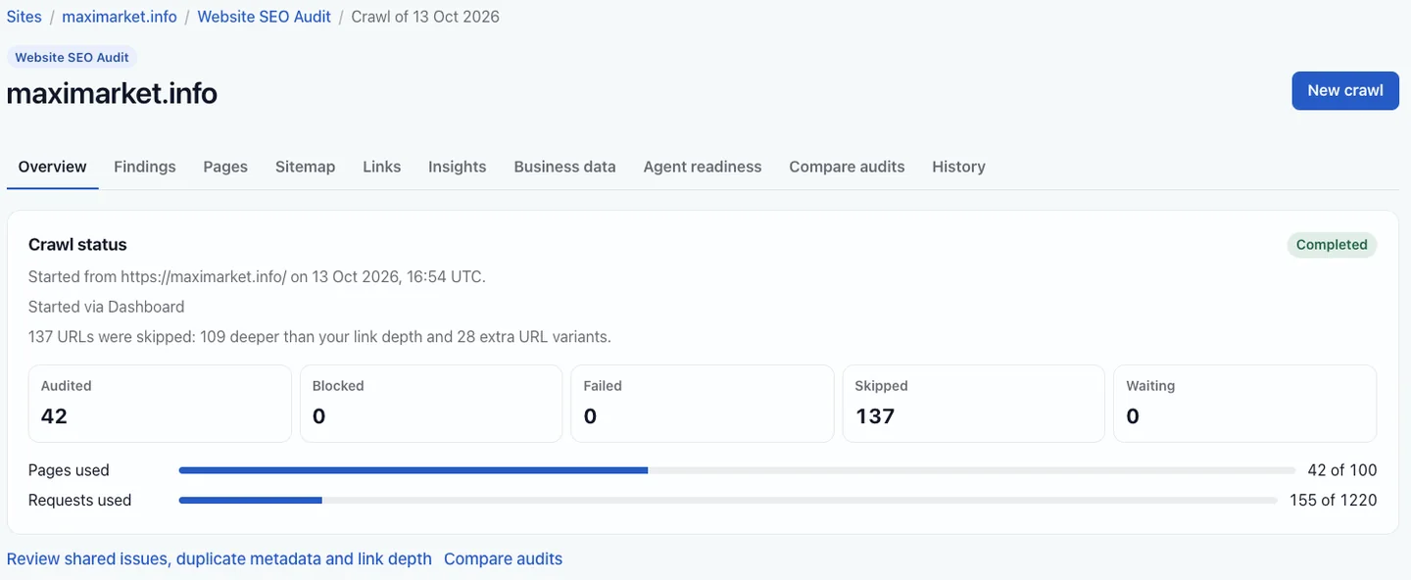View the Agent readiness tab
Viewport: 1411px width, 580px height.
[703, 167]
